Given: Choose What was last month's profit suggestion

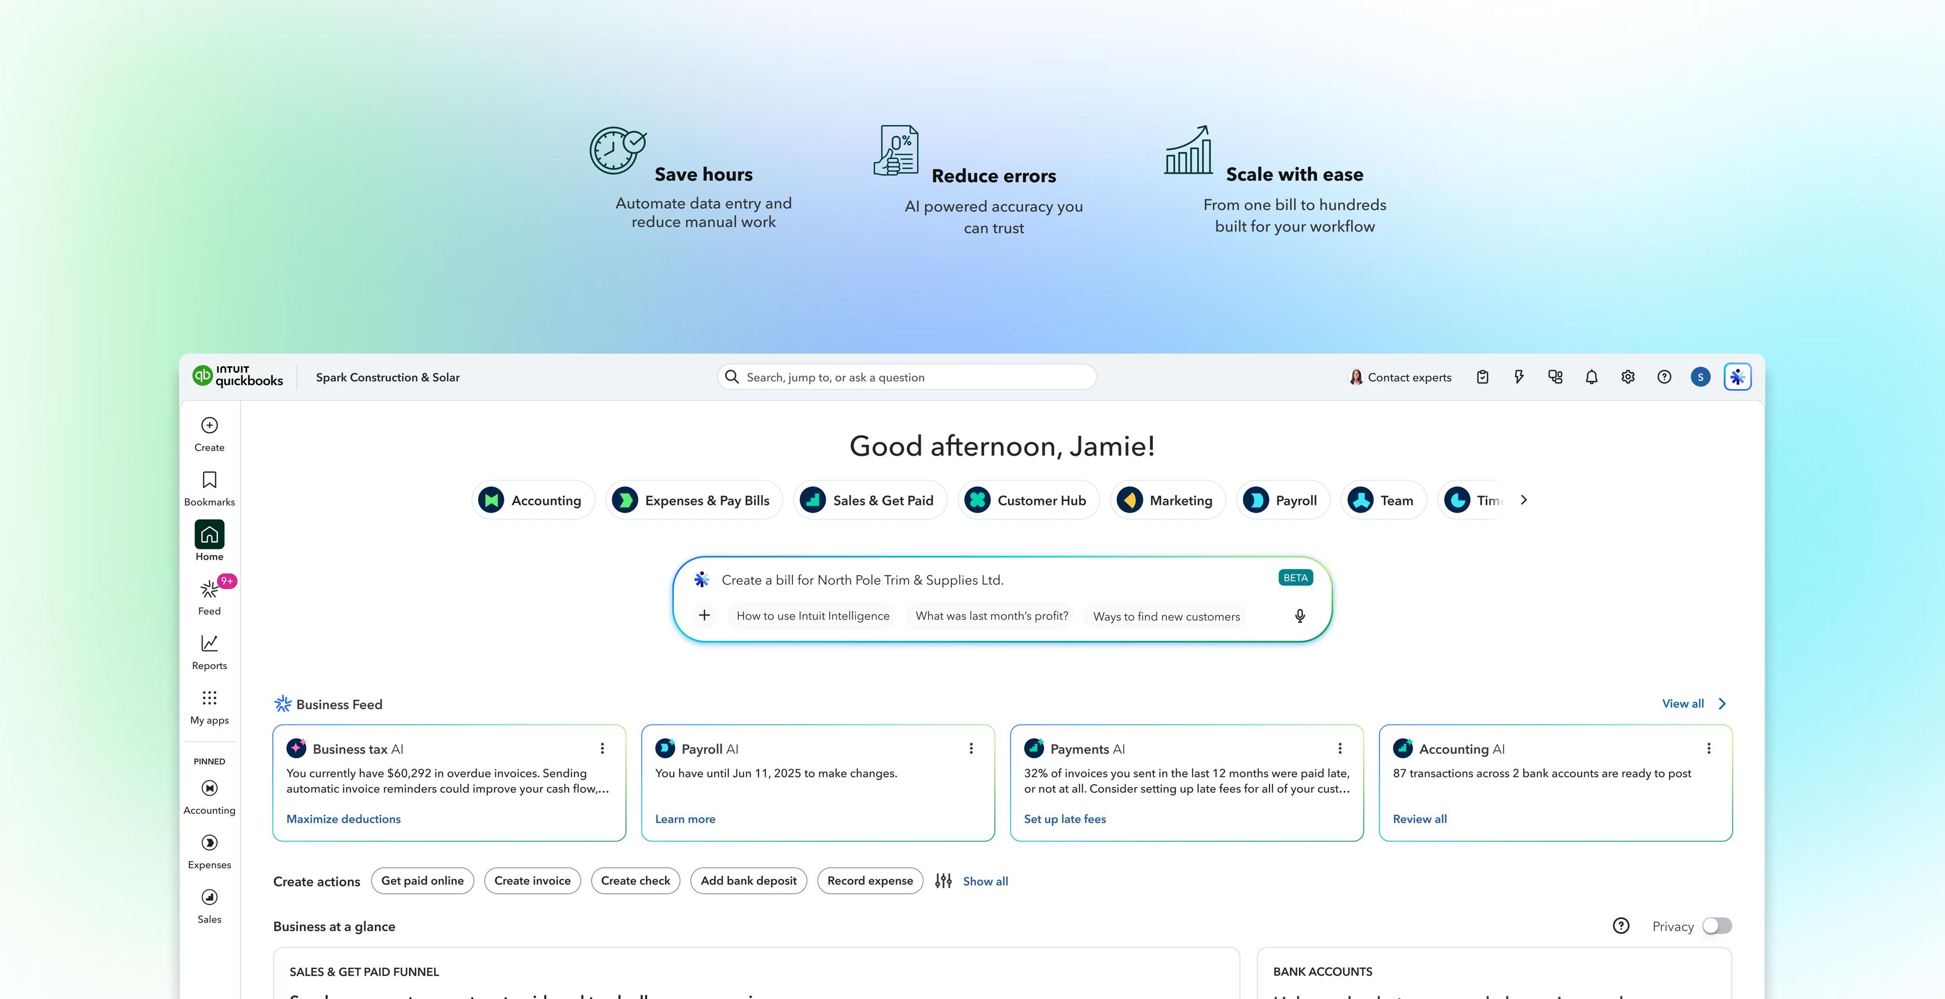Looking at the screenshot, I should tap(991, 616).
